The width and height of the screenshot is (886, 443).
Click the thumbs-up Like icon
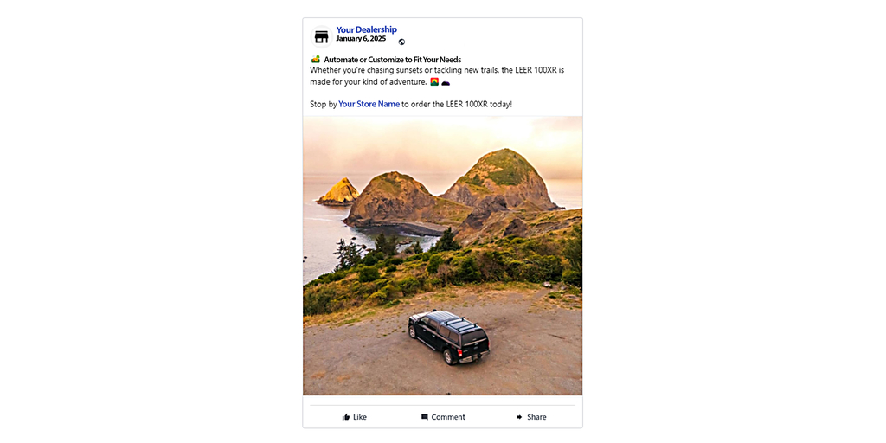coord(346,417)
